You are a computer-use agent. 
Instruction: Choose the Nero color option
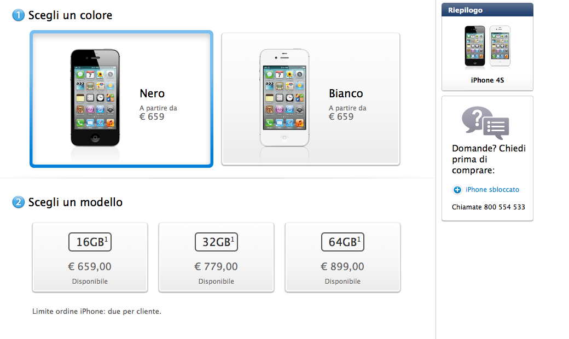(152, 93)
